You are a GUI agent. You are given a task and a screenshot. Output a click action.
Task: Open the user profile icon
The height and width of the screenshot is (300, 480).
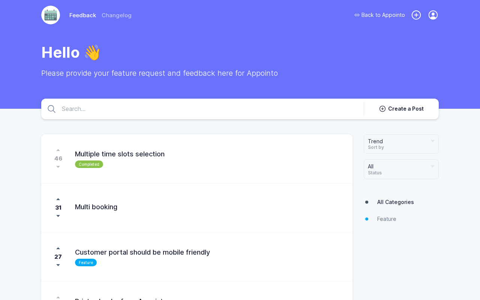coord(433,15)
